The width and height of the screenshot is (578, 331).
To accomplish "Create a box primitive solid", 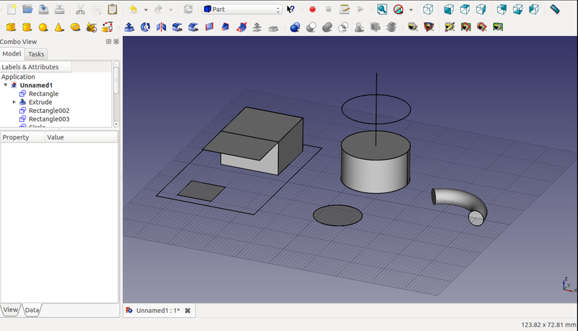I will [x=11, y=27].
